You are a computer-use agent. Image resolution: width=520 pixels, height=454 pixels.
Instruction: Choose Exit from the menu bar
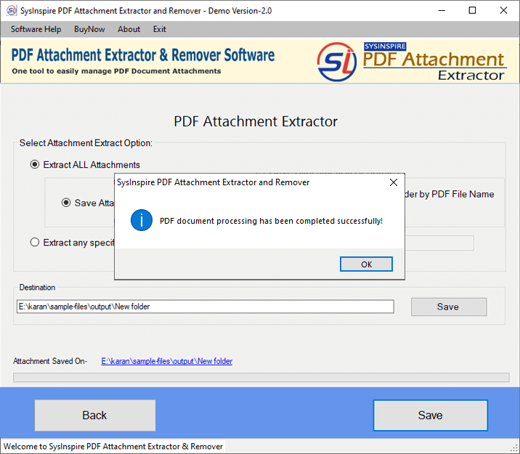tap(160, 29)
